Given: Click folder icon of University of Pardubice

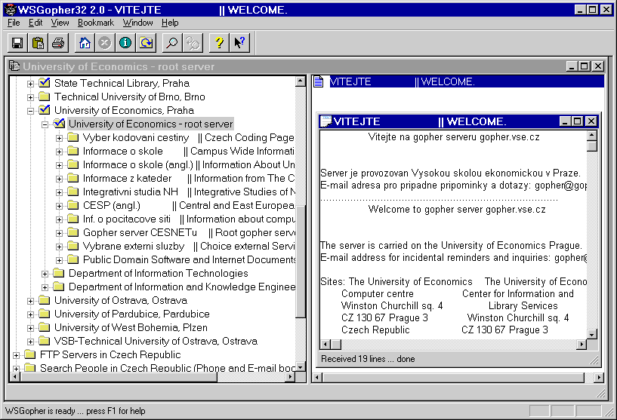Looking at the screenshot, I should click(45, 314).
